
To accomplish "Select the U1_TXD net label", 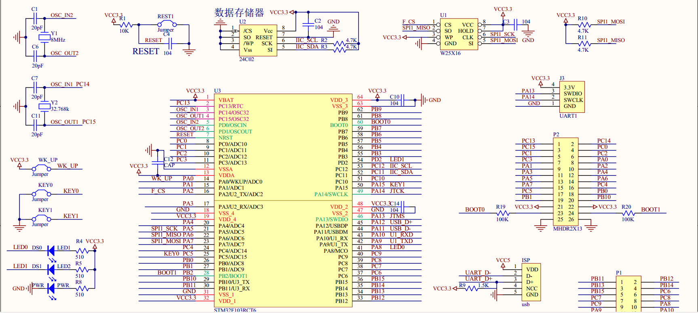I will pos(401,241).
